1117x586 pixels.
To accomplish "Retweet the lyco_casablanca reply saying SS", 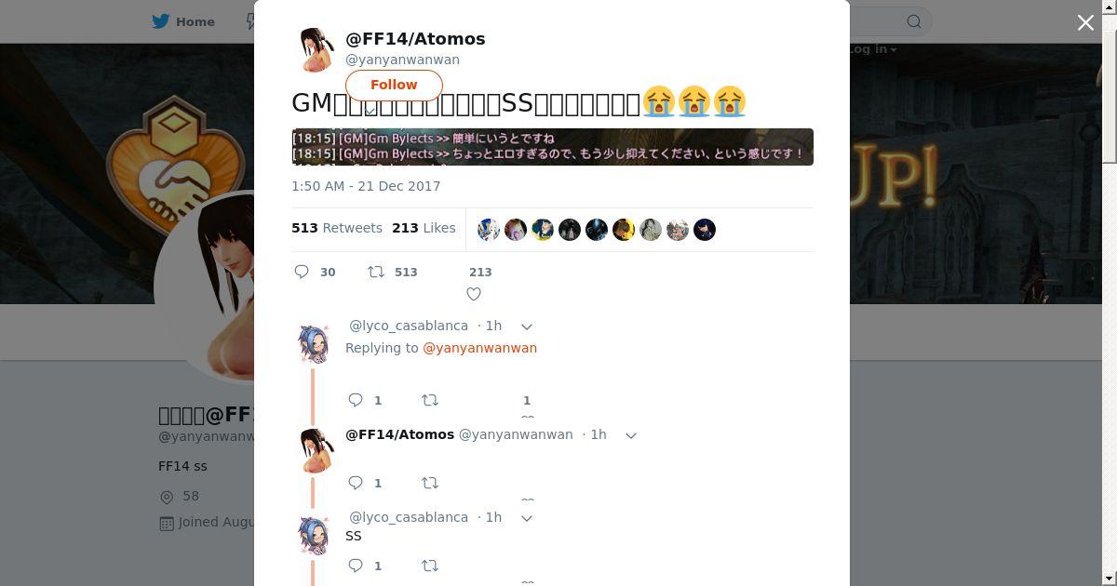I will (430, 566).
